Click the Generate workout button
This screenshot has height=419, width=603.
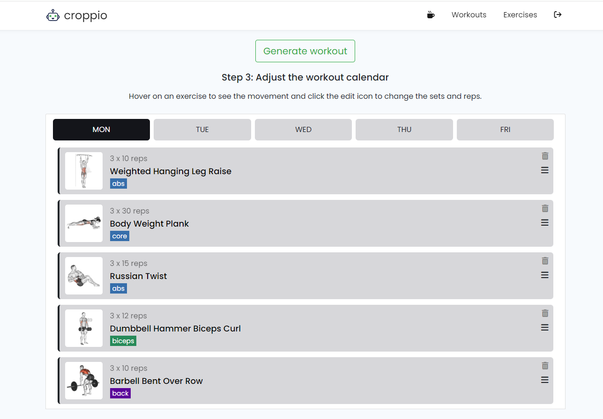point(305,51)
